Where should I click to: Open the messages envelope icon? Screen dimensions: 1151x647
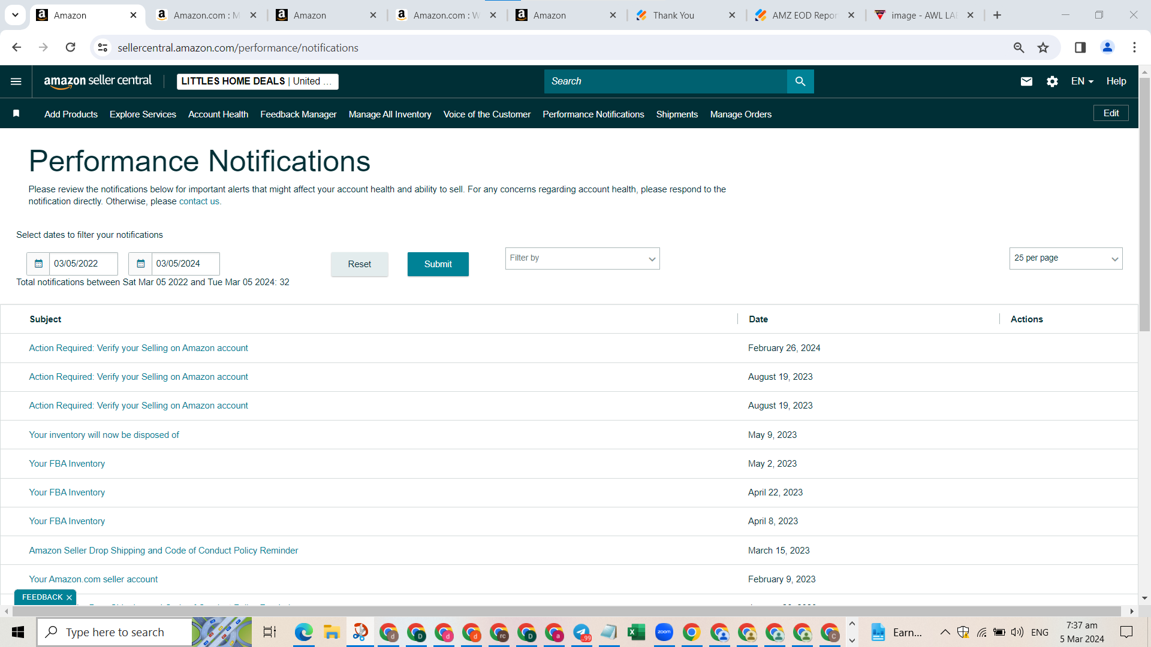coord(1026,81)
